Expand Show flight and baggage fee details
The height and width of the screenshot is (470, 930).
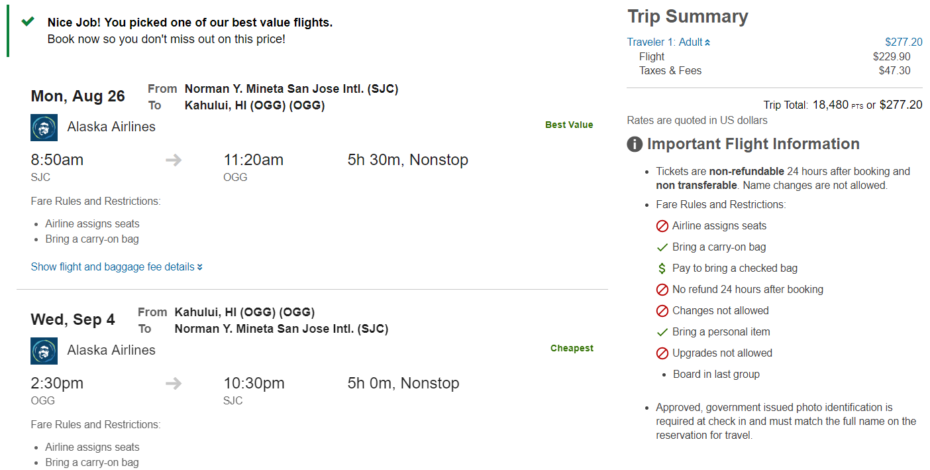point(117,266)
